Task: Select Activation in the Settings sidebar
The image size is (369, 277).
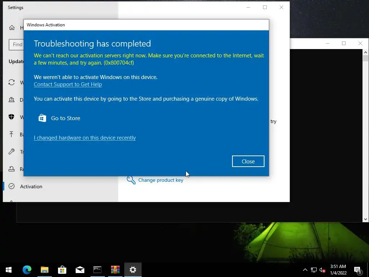Action: (x=31, y=186)
